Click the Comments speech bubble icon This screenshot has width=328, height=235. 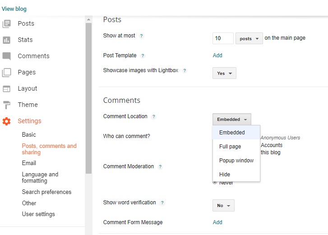(x=6, y=56)
